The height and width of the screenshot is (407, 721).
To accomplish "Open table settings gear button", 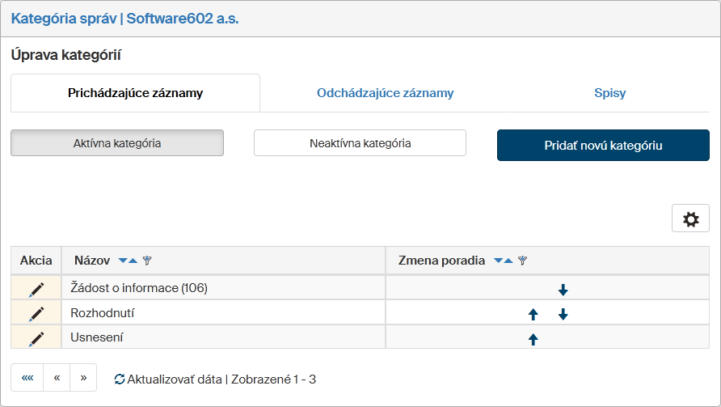I will (690, 218).
